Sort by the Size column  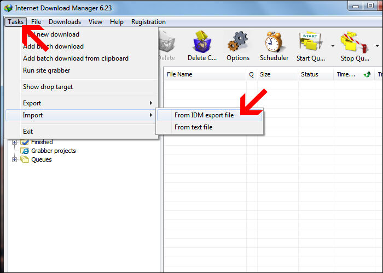277,74
